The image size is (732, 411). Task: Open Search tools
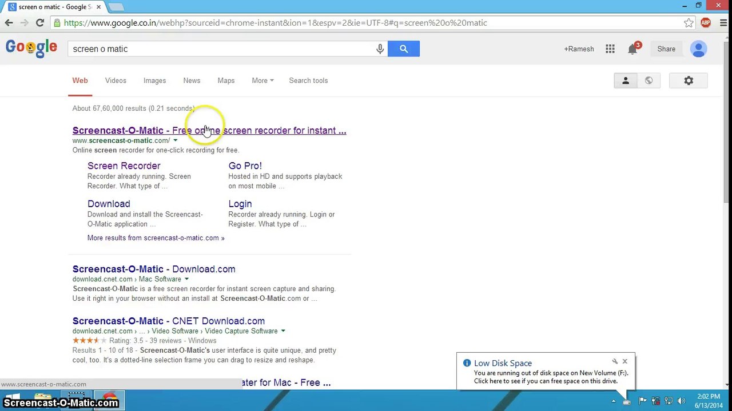[x=308, y=80]
